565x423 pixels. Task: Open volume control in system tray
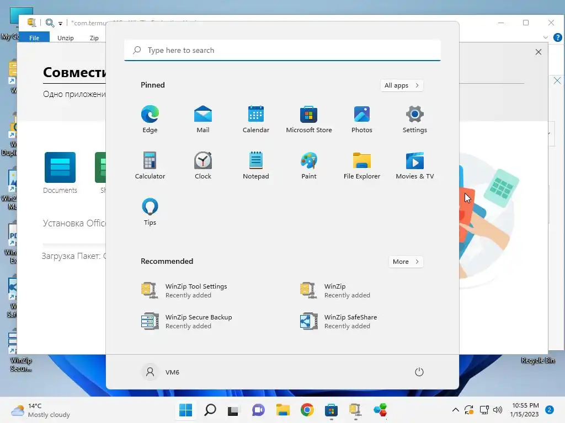pos(498,410)
